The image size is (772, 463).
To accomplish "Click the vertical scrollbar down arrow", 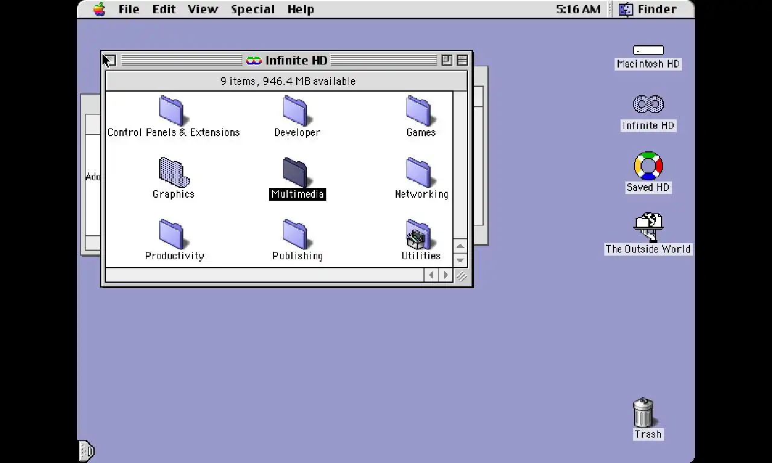I will tap(460, 260).
